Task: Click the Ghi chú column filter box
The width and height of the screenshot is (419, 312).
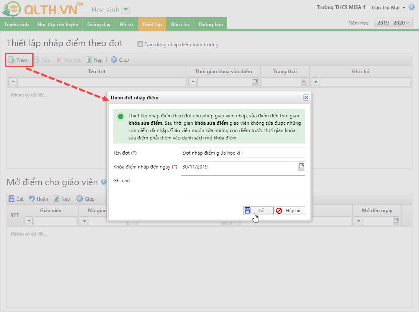Action: (365, 82)
